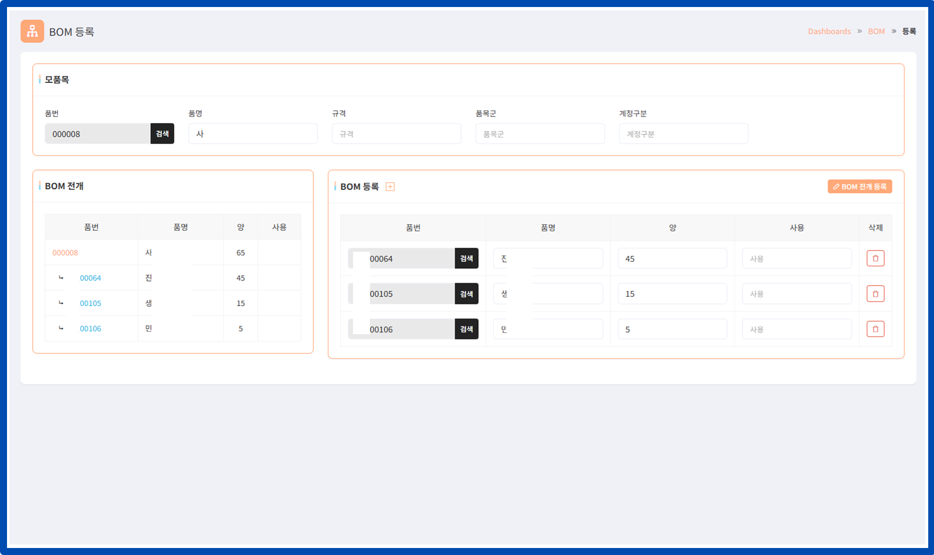This screenshot has width=934, height=555.
Task: Open child item 00106 in BOM 전개
Action: (x=91, y=328)
